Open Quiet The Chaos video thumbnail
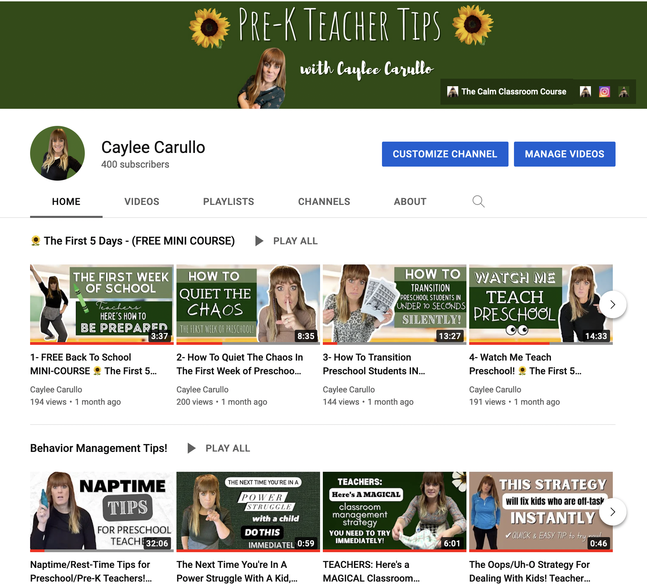This screenshot has width=647, height=585. pos(248,304)
